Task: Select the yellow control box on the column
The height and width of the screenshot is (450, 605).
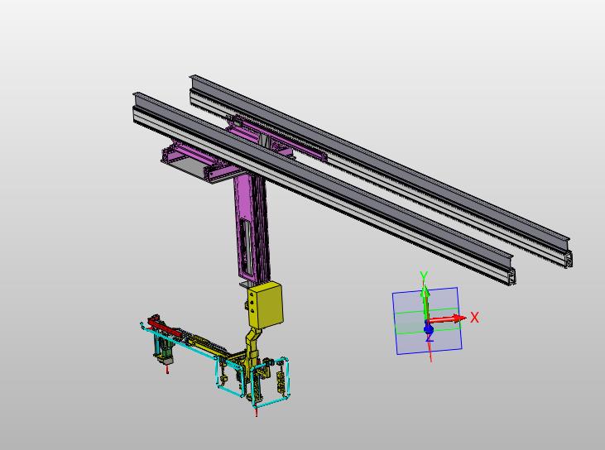Action: click(266, 305)
